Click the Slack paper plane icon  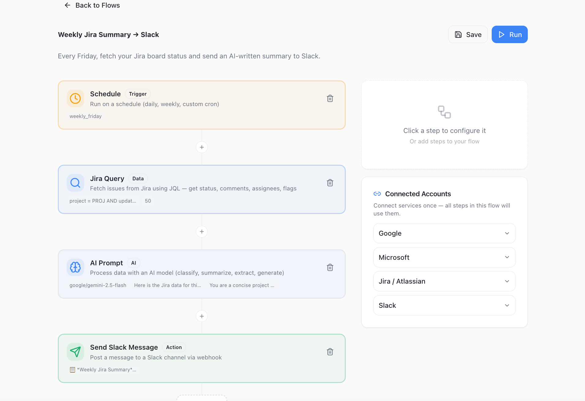pos(75,352)
